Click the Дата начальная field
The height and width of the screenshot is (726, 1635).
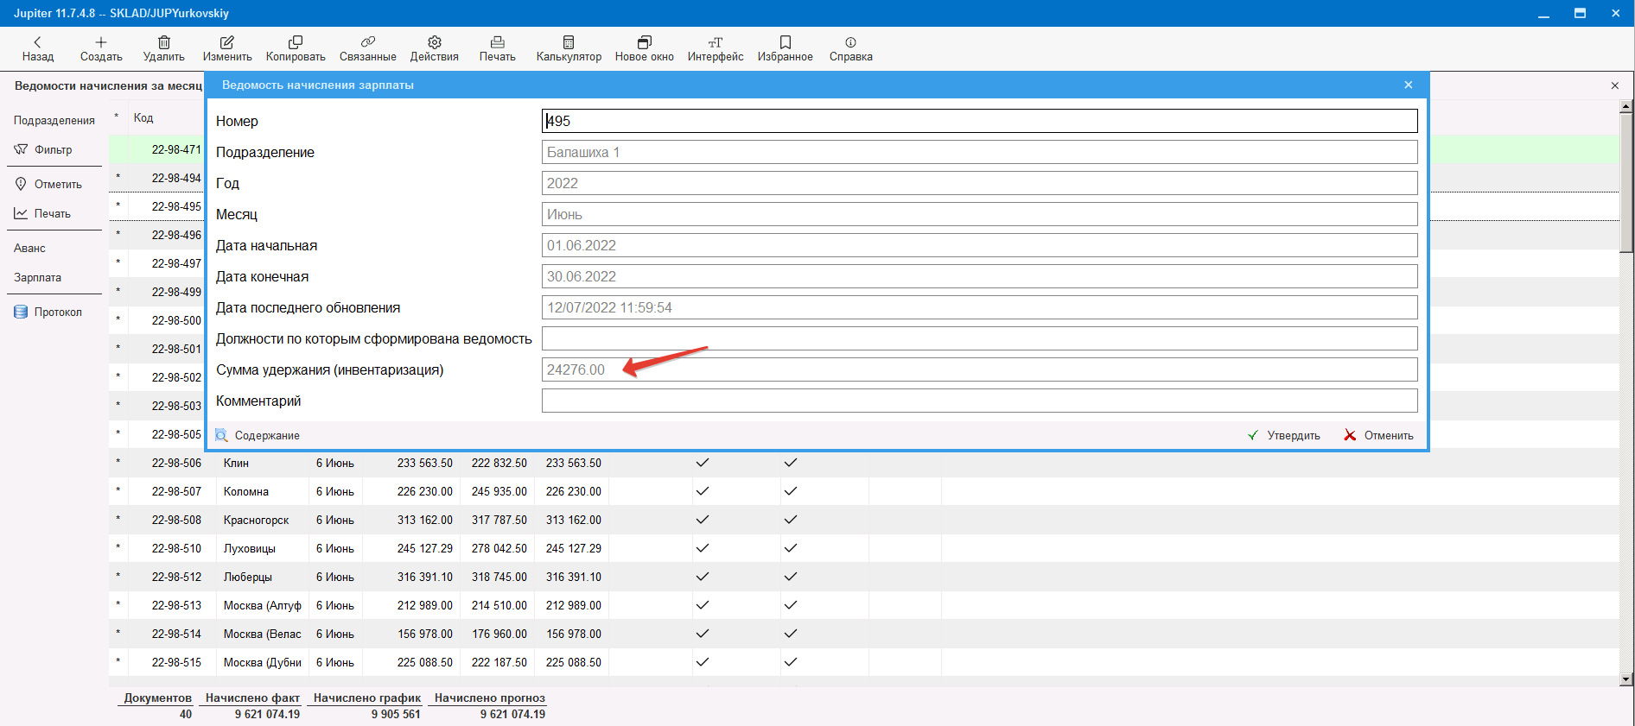coord(979,245)
